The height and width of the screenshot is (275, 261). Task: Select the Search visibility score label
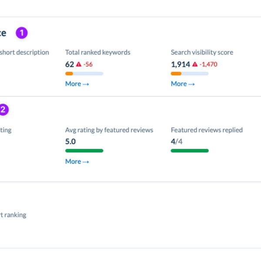(202, 52)
